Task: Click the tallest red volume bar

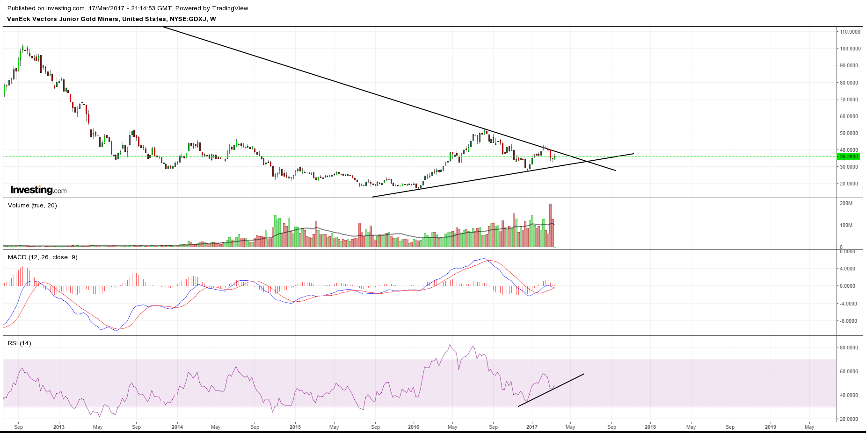Action: [x=550, y=227]
